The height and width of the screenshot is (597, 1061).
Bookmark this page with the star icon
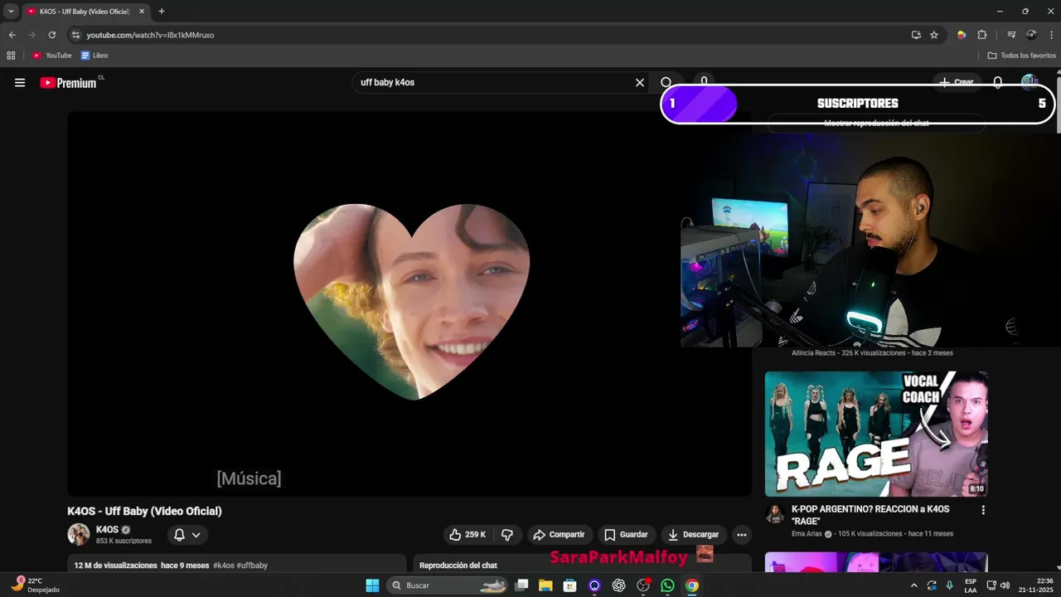(x=934, y=35)
